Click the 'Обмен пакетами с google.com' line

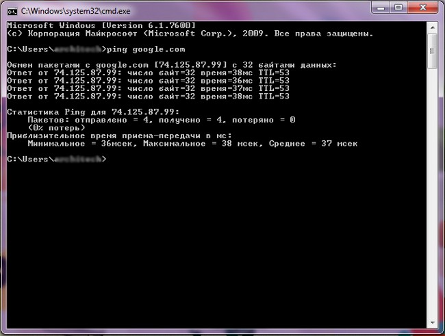click(x=171, y=65)
